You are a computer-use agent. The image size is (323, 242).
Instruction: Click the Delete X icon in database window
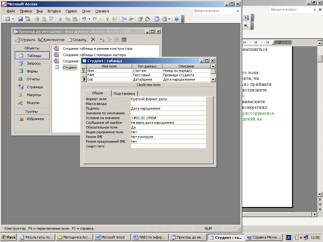pyautogui.click(x=93, y=39)
